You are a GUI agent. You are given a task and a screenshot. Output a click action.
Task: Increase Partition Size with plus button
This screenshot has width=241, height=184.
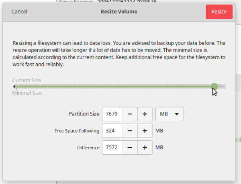145,114
